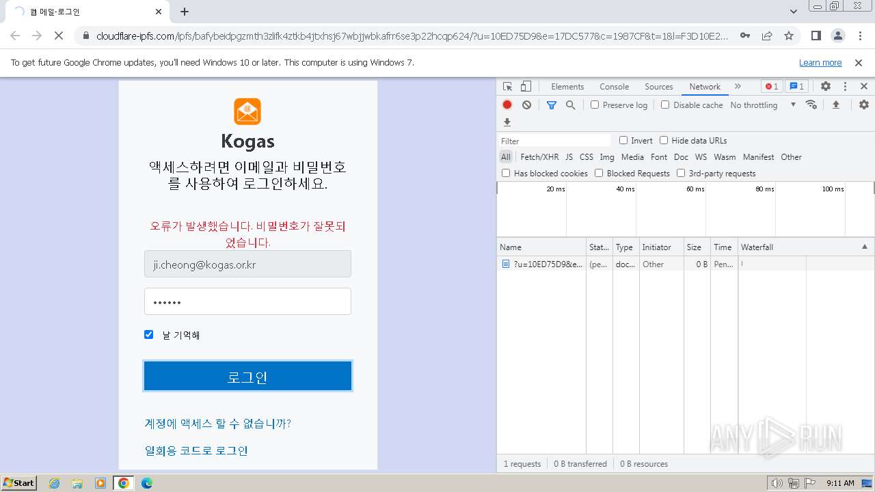Show the DevTools error count badge
The height and width of the screenshot is (492, 875).
coord(772,87)
